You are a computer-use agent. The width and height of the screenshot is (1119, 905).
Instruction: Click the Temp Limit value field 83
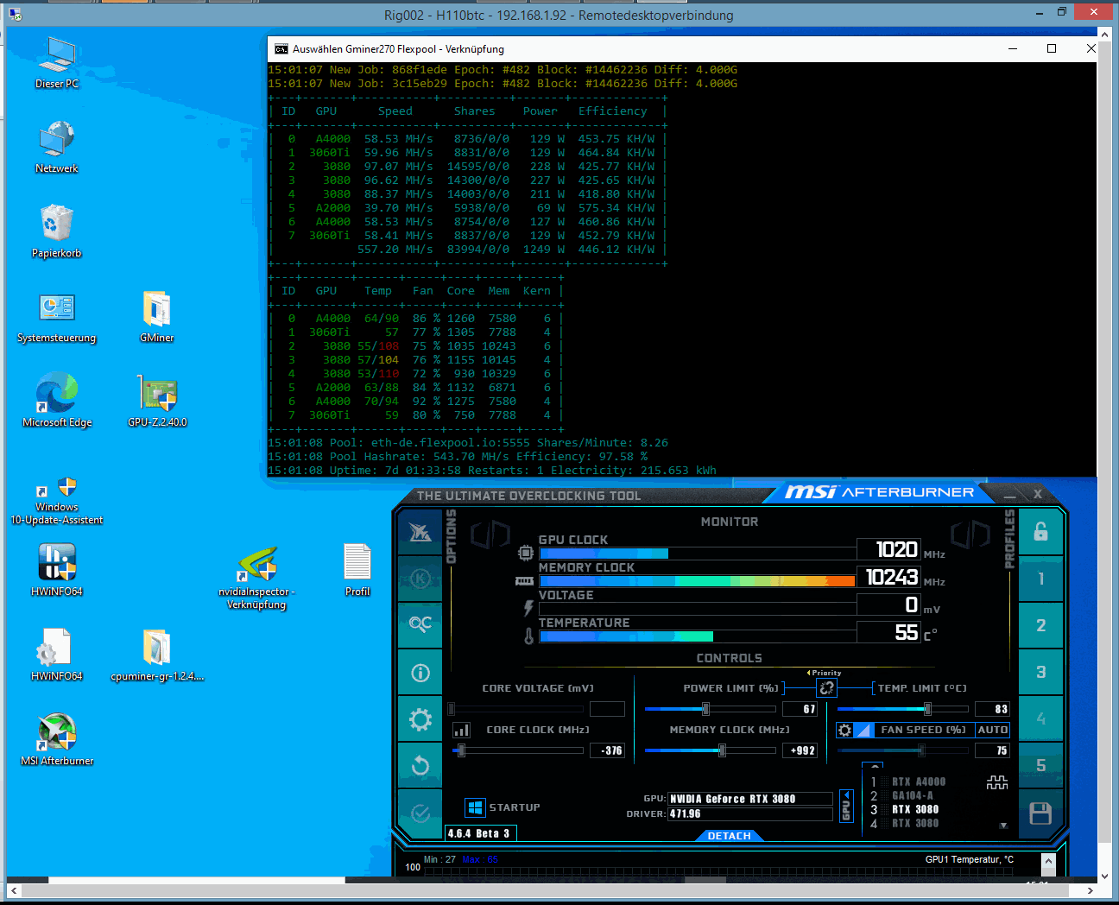(x=992, y=709)
